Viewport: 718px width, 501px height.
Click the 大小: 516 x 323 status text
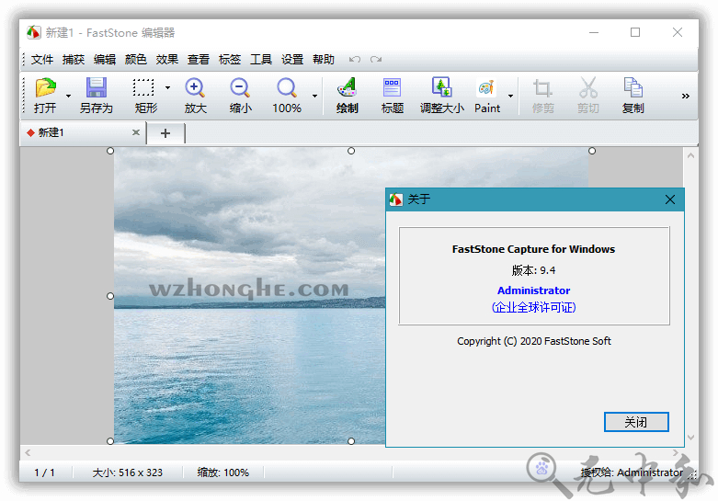pyautogui.click(x=127, y=473)
